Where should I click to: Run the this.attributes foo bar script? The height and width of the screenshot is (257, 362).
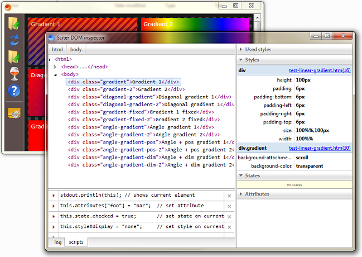(54, 206)
